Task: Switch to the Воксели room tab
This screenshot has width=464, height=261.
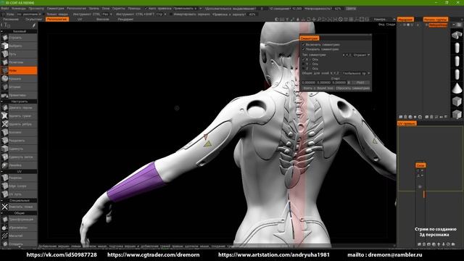Action: click(103, 20)
